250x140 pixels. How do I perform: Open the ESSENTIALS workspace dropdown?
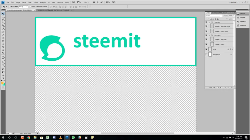tap(234, 2)
